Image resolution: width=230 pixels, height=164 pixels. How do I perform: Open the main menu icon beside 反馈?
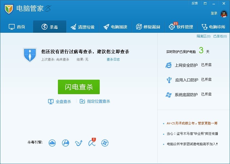point(205,4)
